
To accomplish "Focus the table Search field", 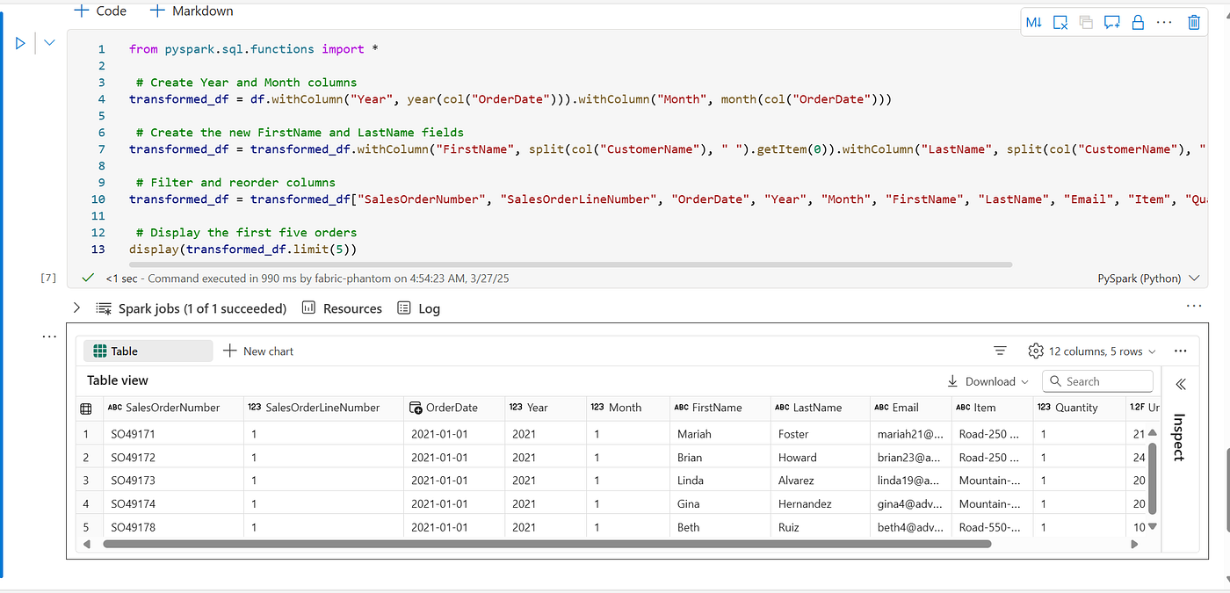I will 1097,381.
